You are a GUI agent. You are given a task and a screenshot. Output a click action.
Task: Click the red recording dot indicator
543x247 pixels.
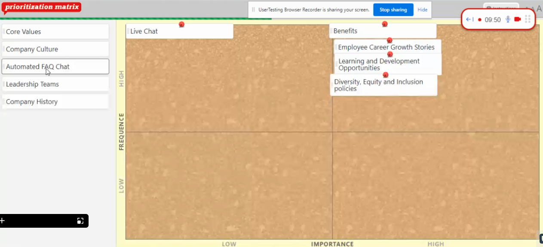click(480, 20)
